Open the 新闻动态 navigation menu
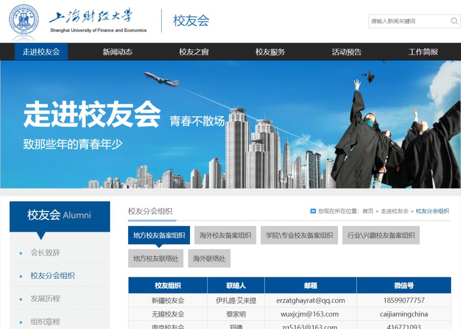The height and width of the screenshot is (329, 461). [x=117, y=52]
